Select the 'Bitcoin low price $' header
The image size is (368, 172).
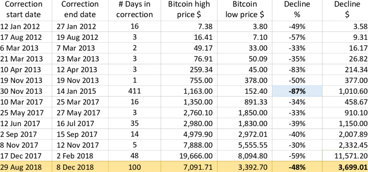coord(245,10)
